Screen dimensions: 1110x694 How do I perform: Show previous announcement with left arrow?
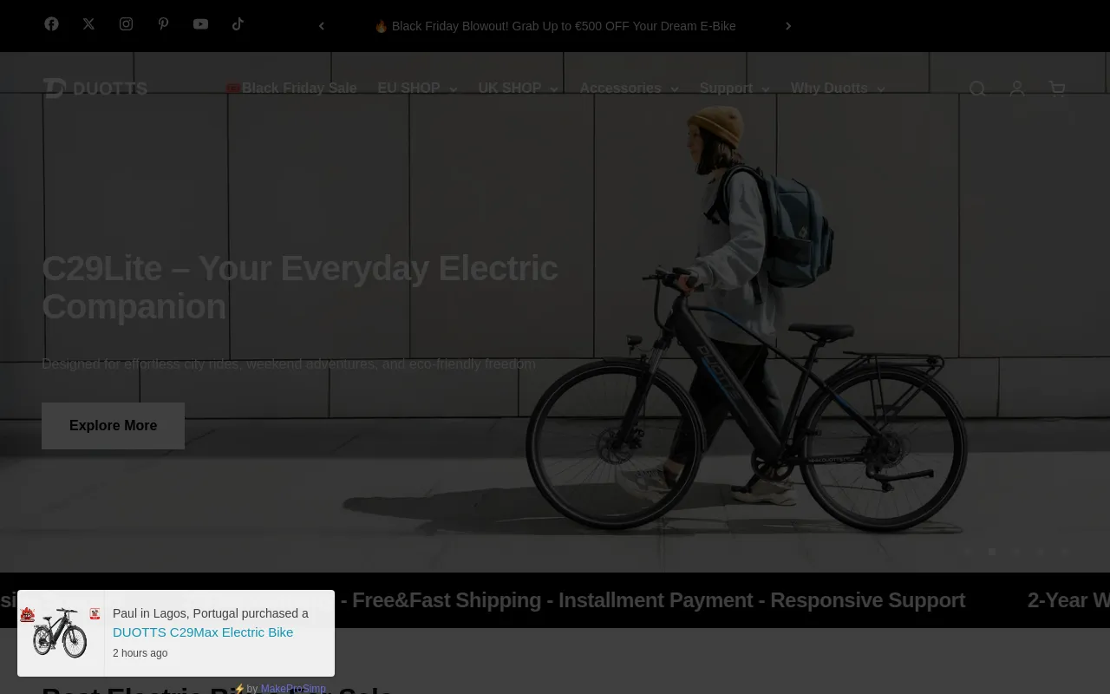322,26
